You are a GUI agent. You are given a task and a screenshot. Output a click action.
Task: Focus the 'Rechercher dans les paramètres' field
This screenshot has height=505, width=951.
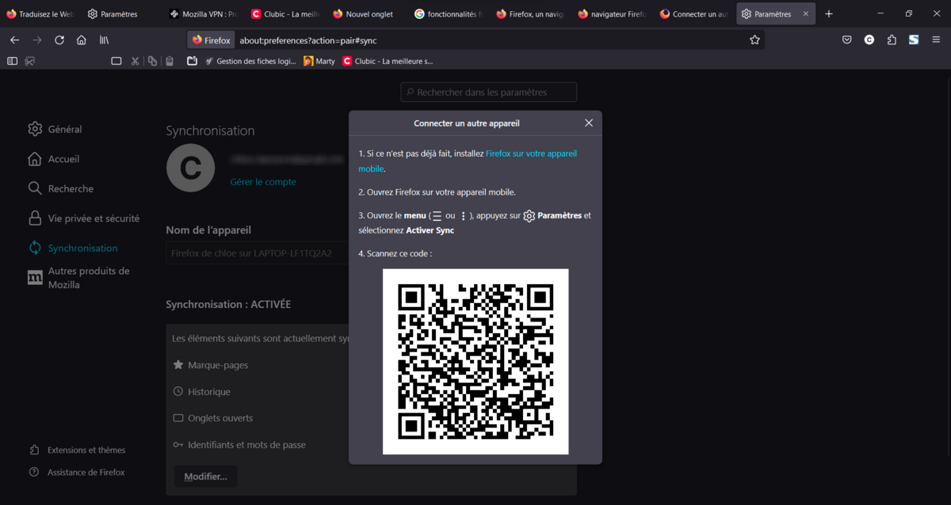pyautogui.click(x=489, y=93)
